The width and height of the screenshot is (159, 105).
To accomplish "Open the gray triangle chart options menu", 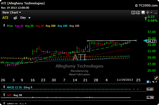I will [151, 13].
